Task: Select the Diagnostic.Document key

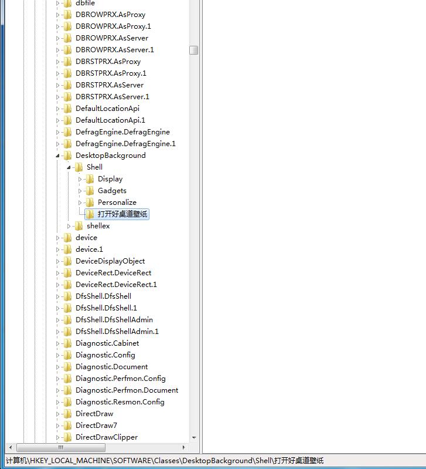Action: pyautogui.click(x=112, y=367)
